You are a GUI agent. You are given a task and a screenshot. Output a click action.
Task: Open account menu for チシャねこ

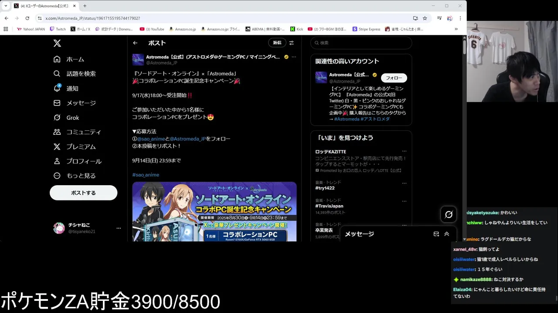87,228
